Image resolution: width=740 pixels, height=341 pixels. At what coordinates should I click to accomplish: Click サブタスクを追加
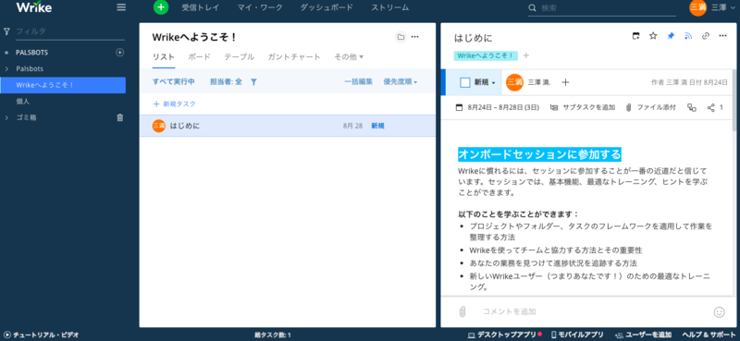583,107
